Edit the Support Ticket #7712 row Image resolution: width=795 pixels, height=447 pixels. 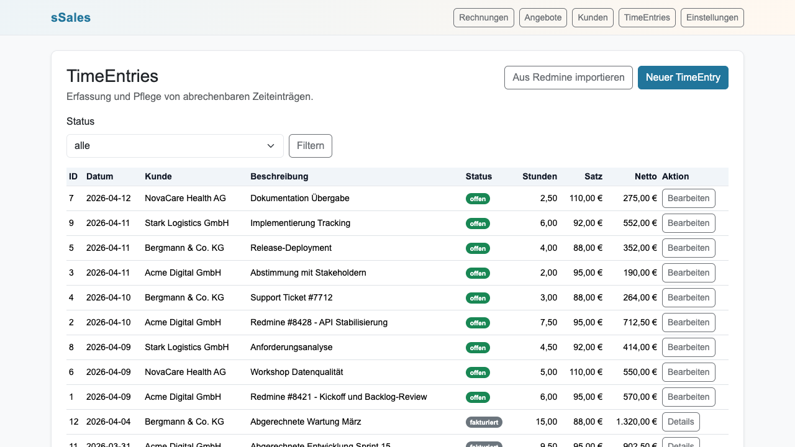688,297
